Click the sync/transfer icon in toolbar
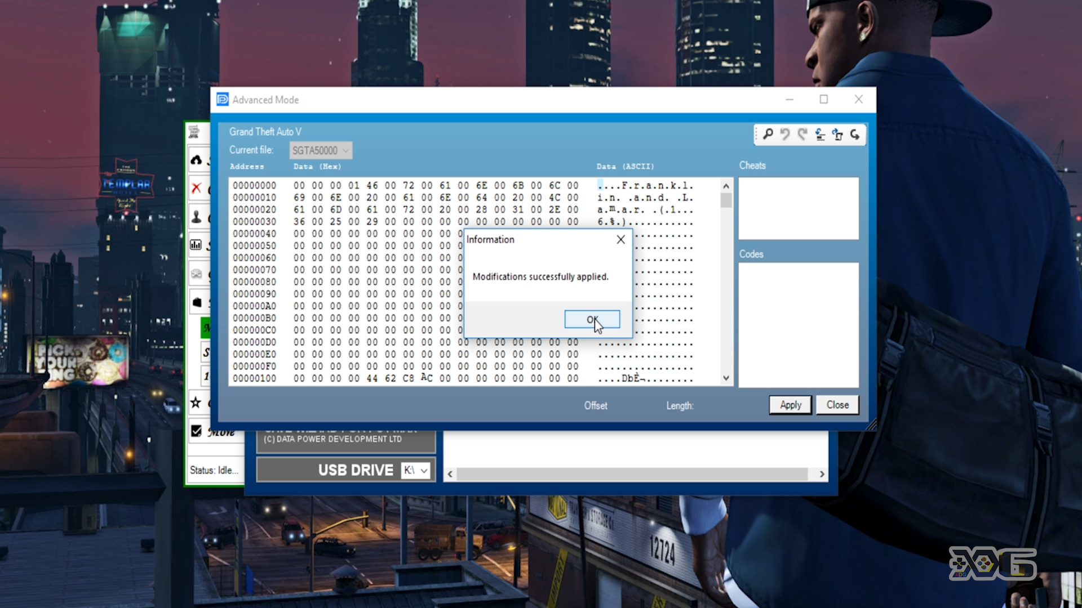The height and width of the screenshot is (608, 1082). (x=836, y=135)
